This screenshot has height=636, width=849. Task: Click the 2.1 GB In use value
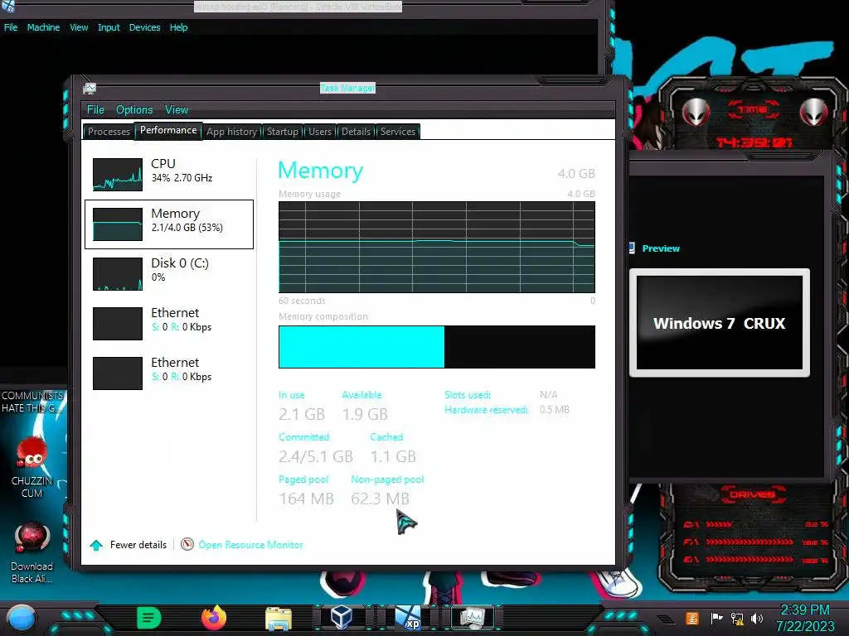pos(302,414)
